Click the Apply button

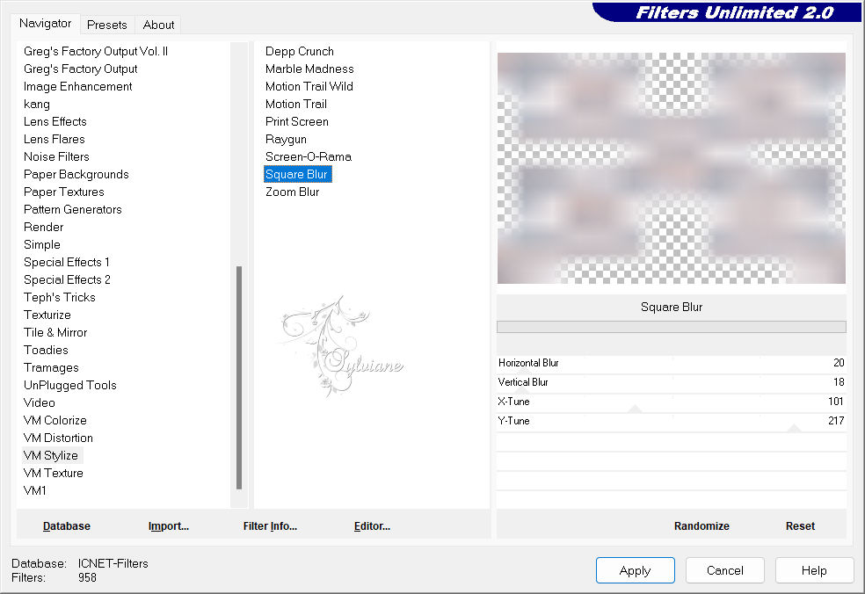[635, 570]
